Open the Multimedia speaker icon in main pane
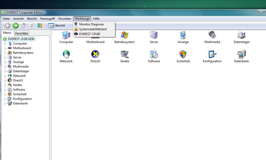 212,35
